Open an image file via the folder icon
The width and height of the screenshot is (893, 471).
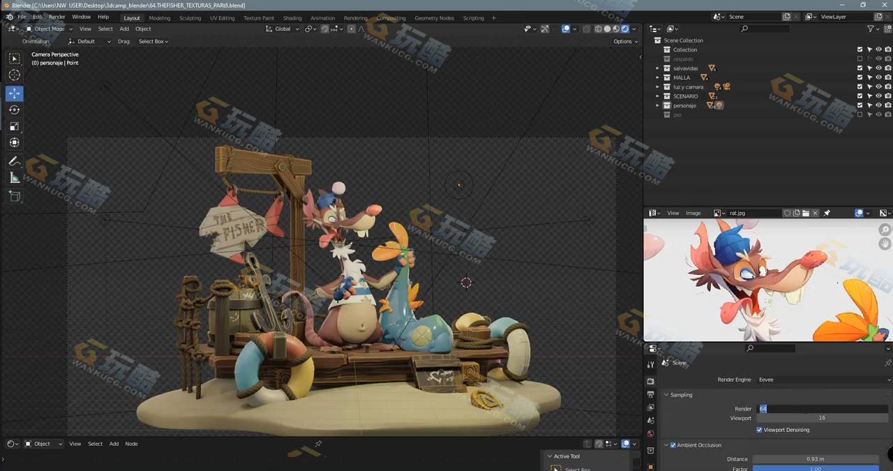806,213
